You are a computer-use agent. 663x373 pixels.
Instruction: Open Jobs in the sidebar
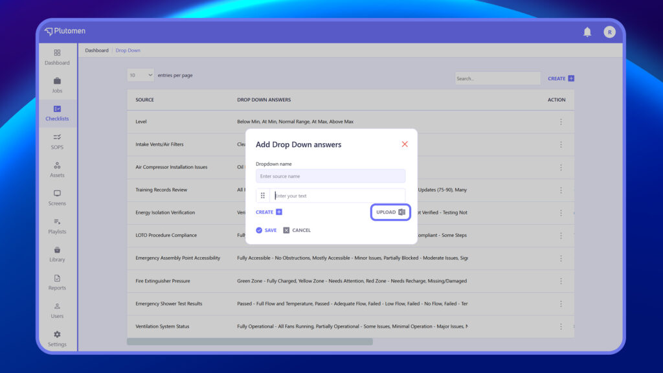coord(57,85)
